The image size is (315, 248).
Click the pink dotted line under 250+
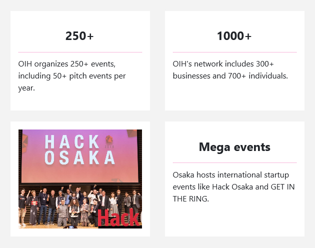click(80, 52)
